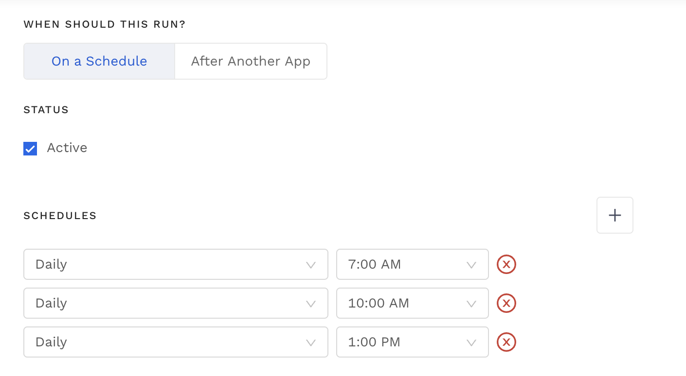Delete the 10:00 AM schedule row
The height and width of the screenshot is (376, 686).
coord(506,304)
